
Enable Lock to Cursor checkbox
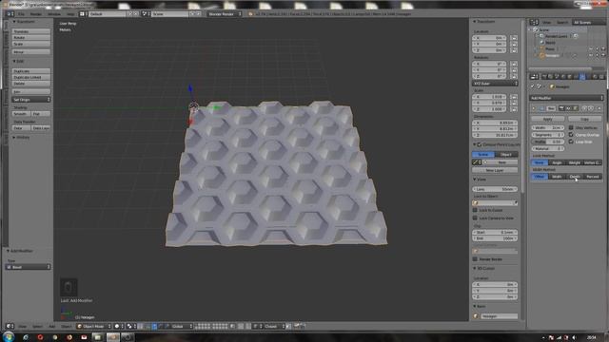(x=475, y=210)
